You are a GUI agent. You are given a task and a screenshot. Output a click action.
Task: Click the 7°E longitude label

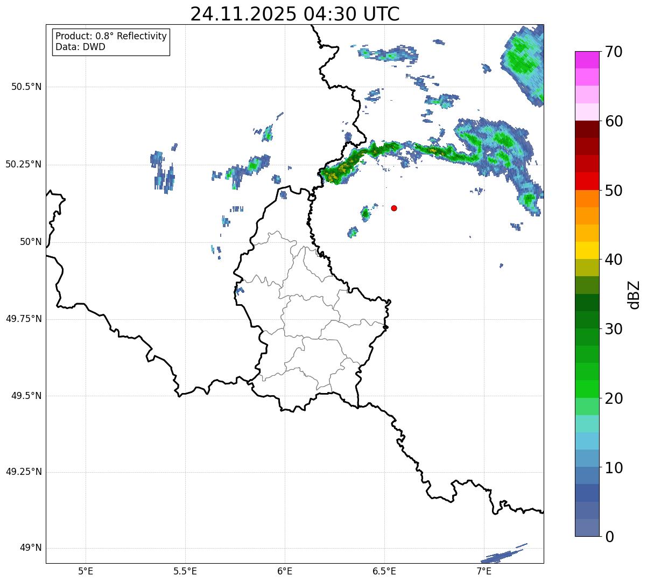[484, 571]
